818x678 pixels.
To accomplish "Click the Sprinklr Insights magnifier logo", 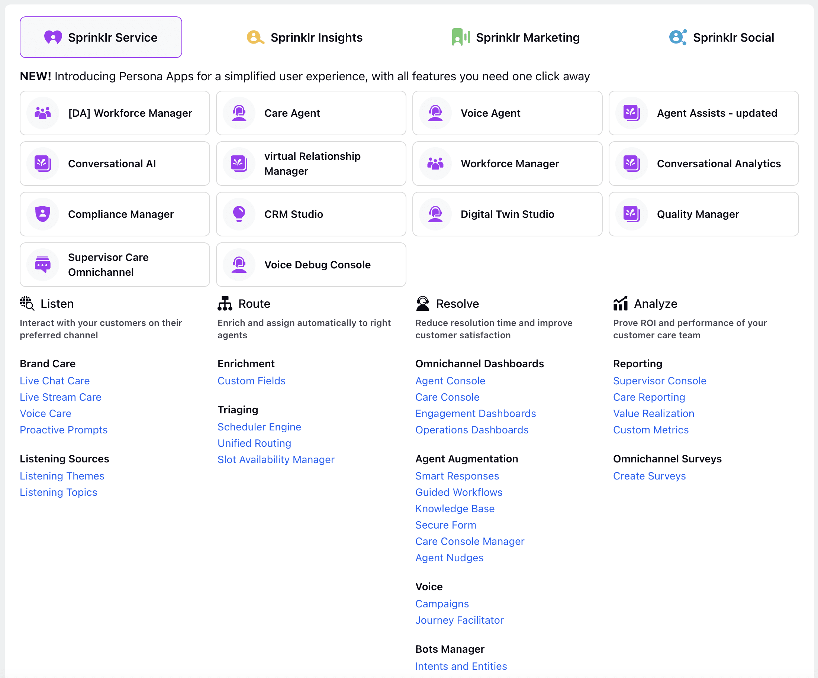I will point(255,38).
